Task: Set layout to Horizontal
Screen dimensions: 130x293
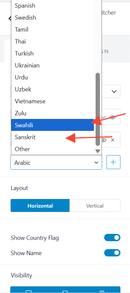Action: point(40,206)
